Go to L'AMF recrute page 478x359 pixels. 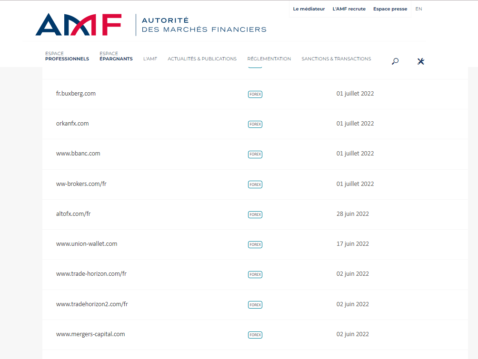(349, 9)
